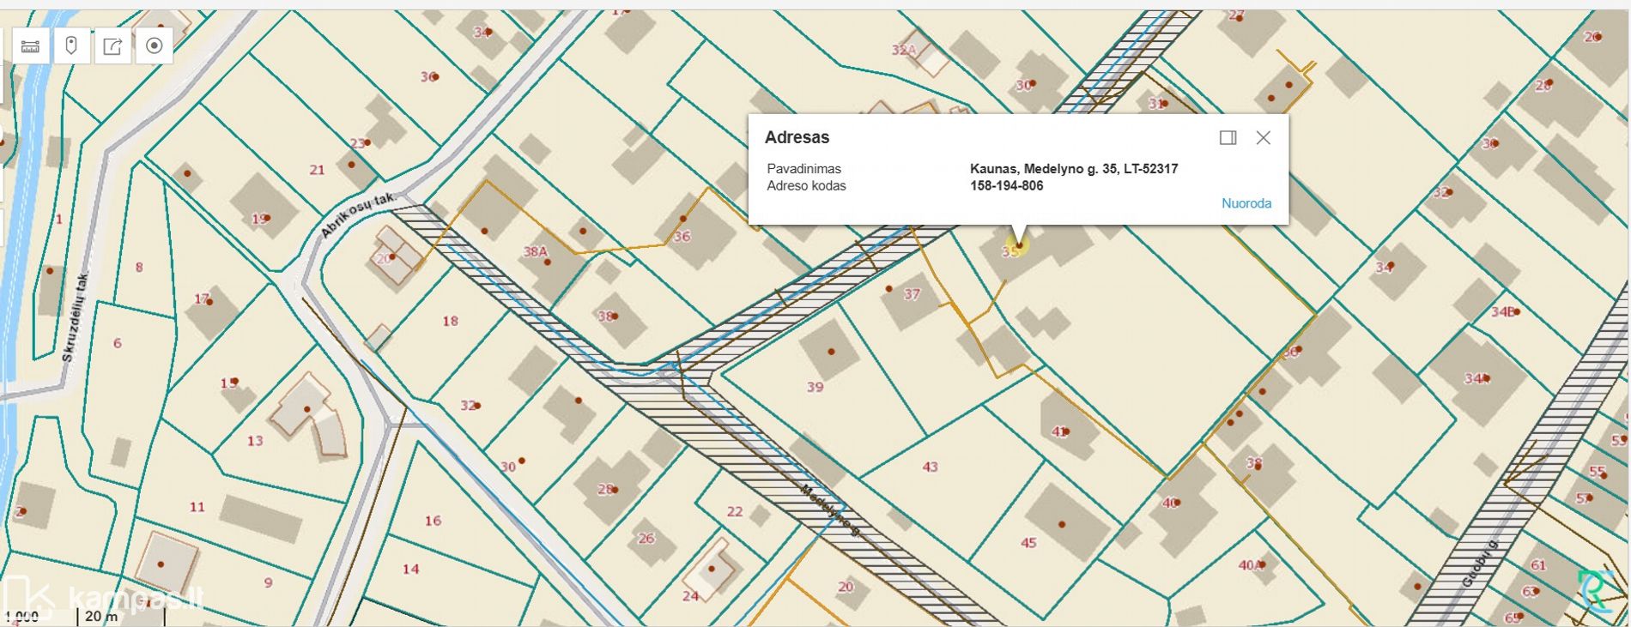Click the share/export map icon
Image resolution: width=1631 pixels, height=627 pixels.
point(112,46)
